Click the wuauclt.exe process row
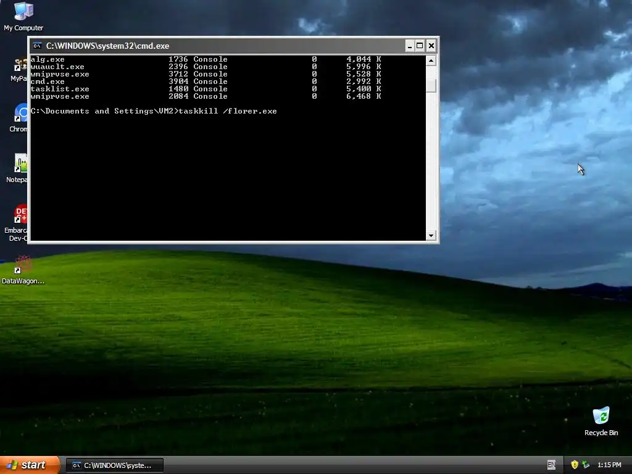This screenshot has width=632, height=474. (x=206, y=67)
